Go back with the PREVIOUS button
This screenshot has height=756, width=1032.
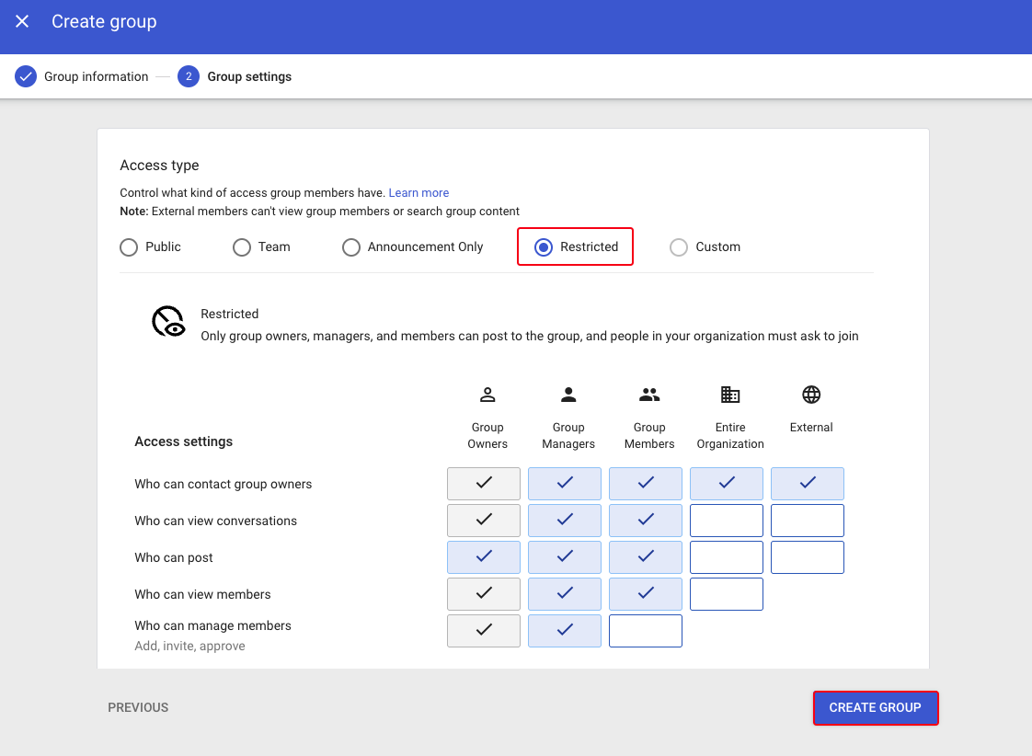point(138,707)
